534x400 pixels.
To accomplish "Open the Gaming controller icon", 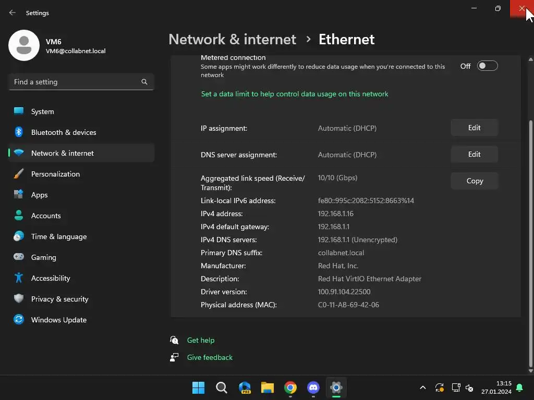I will pos(19,257).
